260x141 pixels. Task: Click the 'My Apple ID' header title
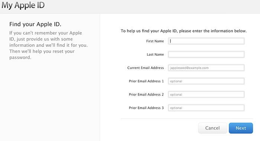click(x=23, y=5)
